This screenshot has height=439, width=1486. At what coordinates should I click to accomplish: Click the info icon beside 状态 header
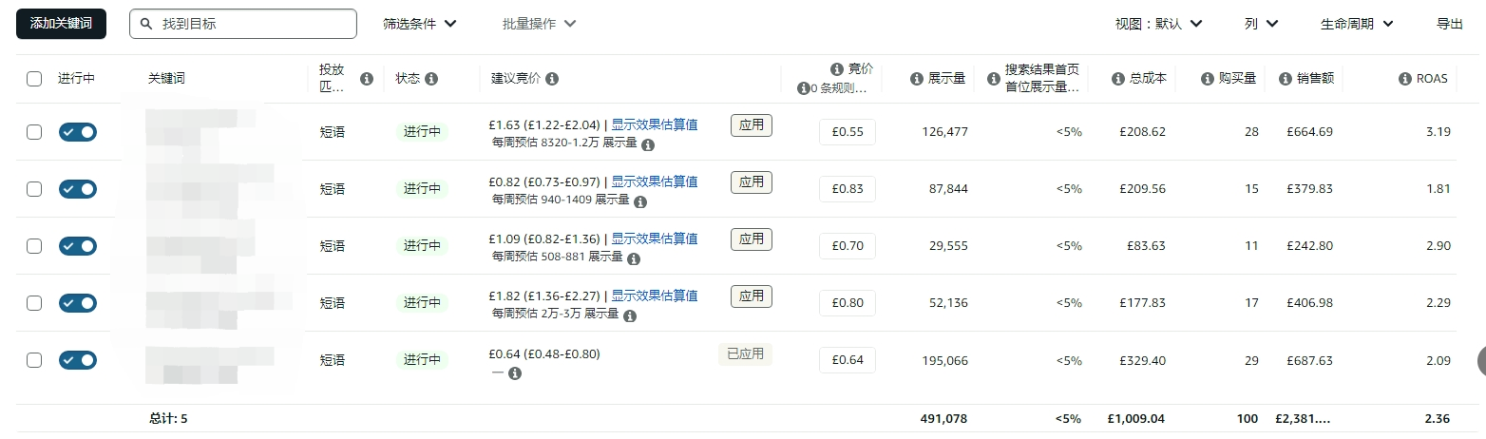[x=431, y=79]
